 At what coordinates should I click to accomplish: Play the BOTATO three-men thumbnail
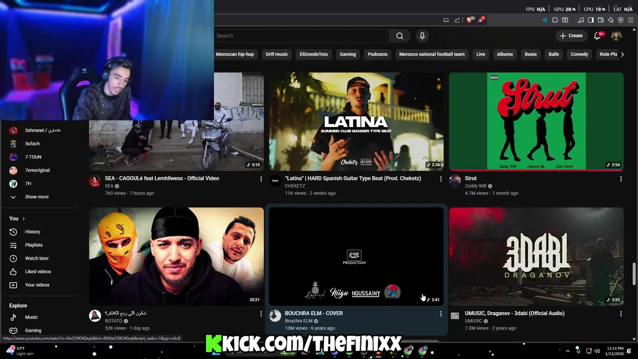tap(176, 256)
